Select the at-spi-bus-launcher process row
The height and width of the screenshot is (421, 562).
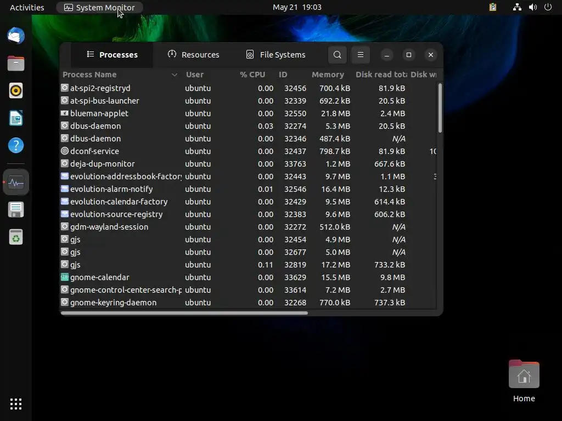tap(249, 101)
